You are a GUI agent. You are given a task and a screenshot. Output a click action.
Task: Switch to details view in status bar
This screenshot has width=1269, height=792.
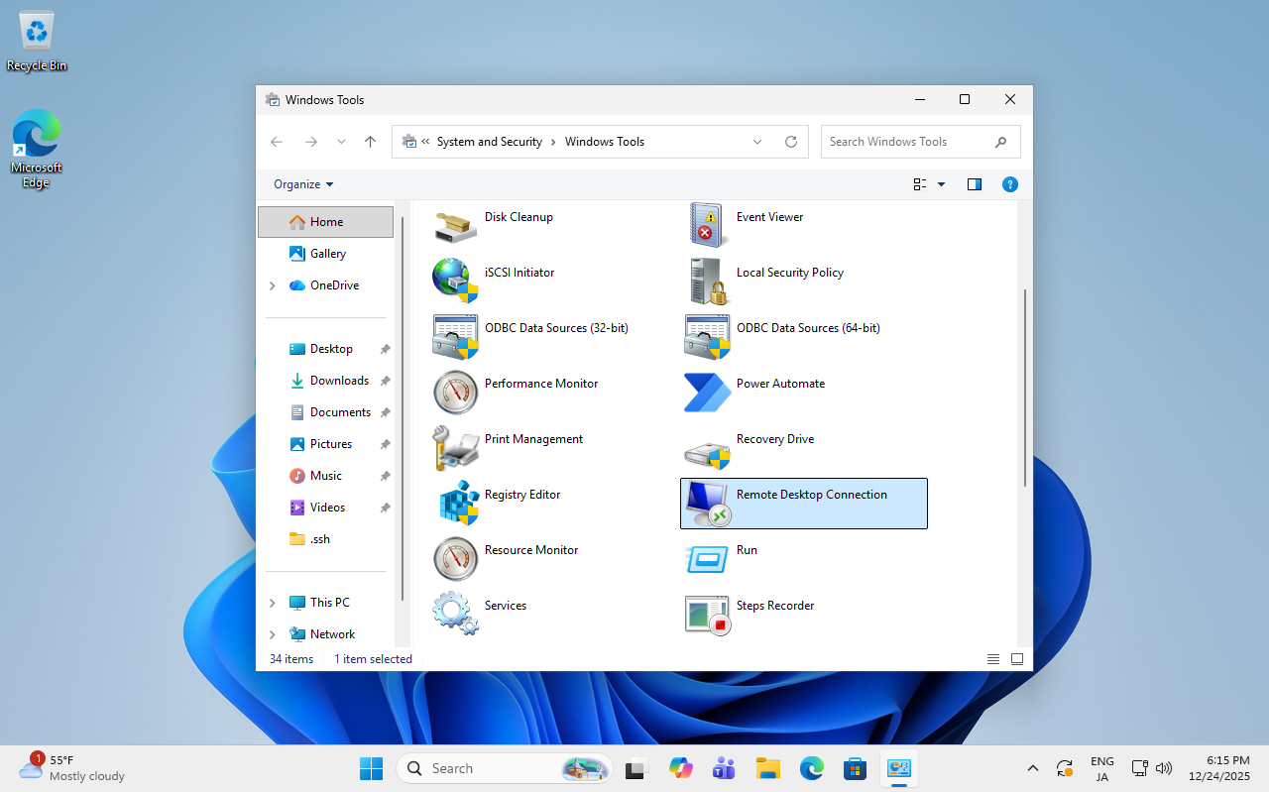point(992,659)
